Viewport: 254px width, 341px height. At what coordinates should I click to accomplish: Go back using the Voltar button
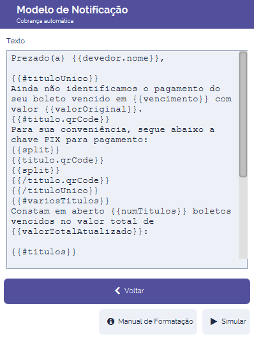coord(127,291)
